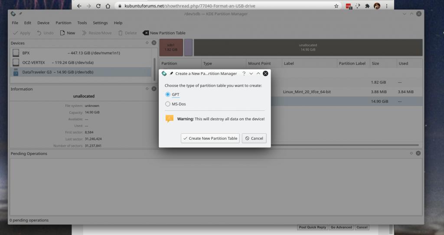Select DataTraveler G3 USB device
This screenshot has width=444, height=235.
pos(39,72)
